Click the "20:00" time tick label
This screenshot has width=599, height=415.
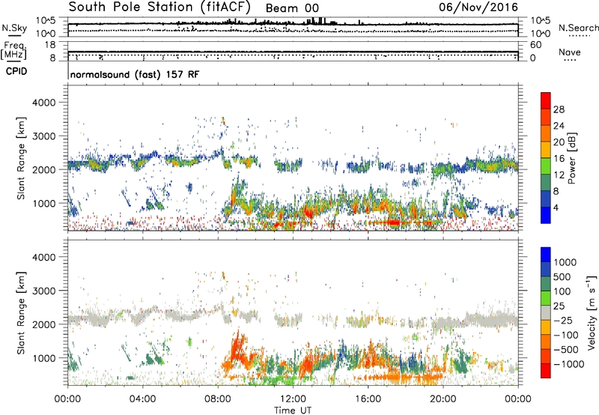(x=443, y=399)
